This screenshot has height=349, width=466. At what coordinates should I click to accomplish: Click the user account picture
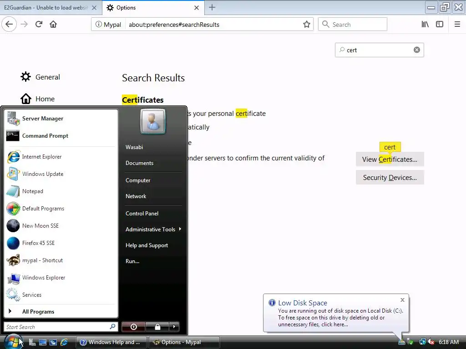point(153,121)
